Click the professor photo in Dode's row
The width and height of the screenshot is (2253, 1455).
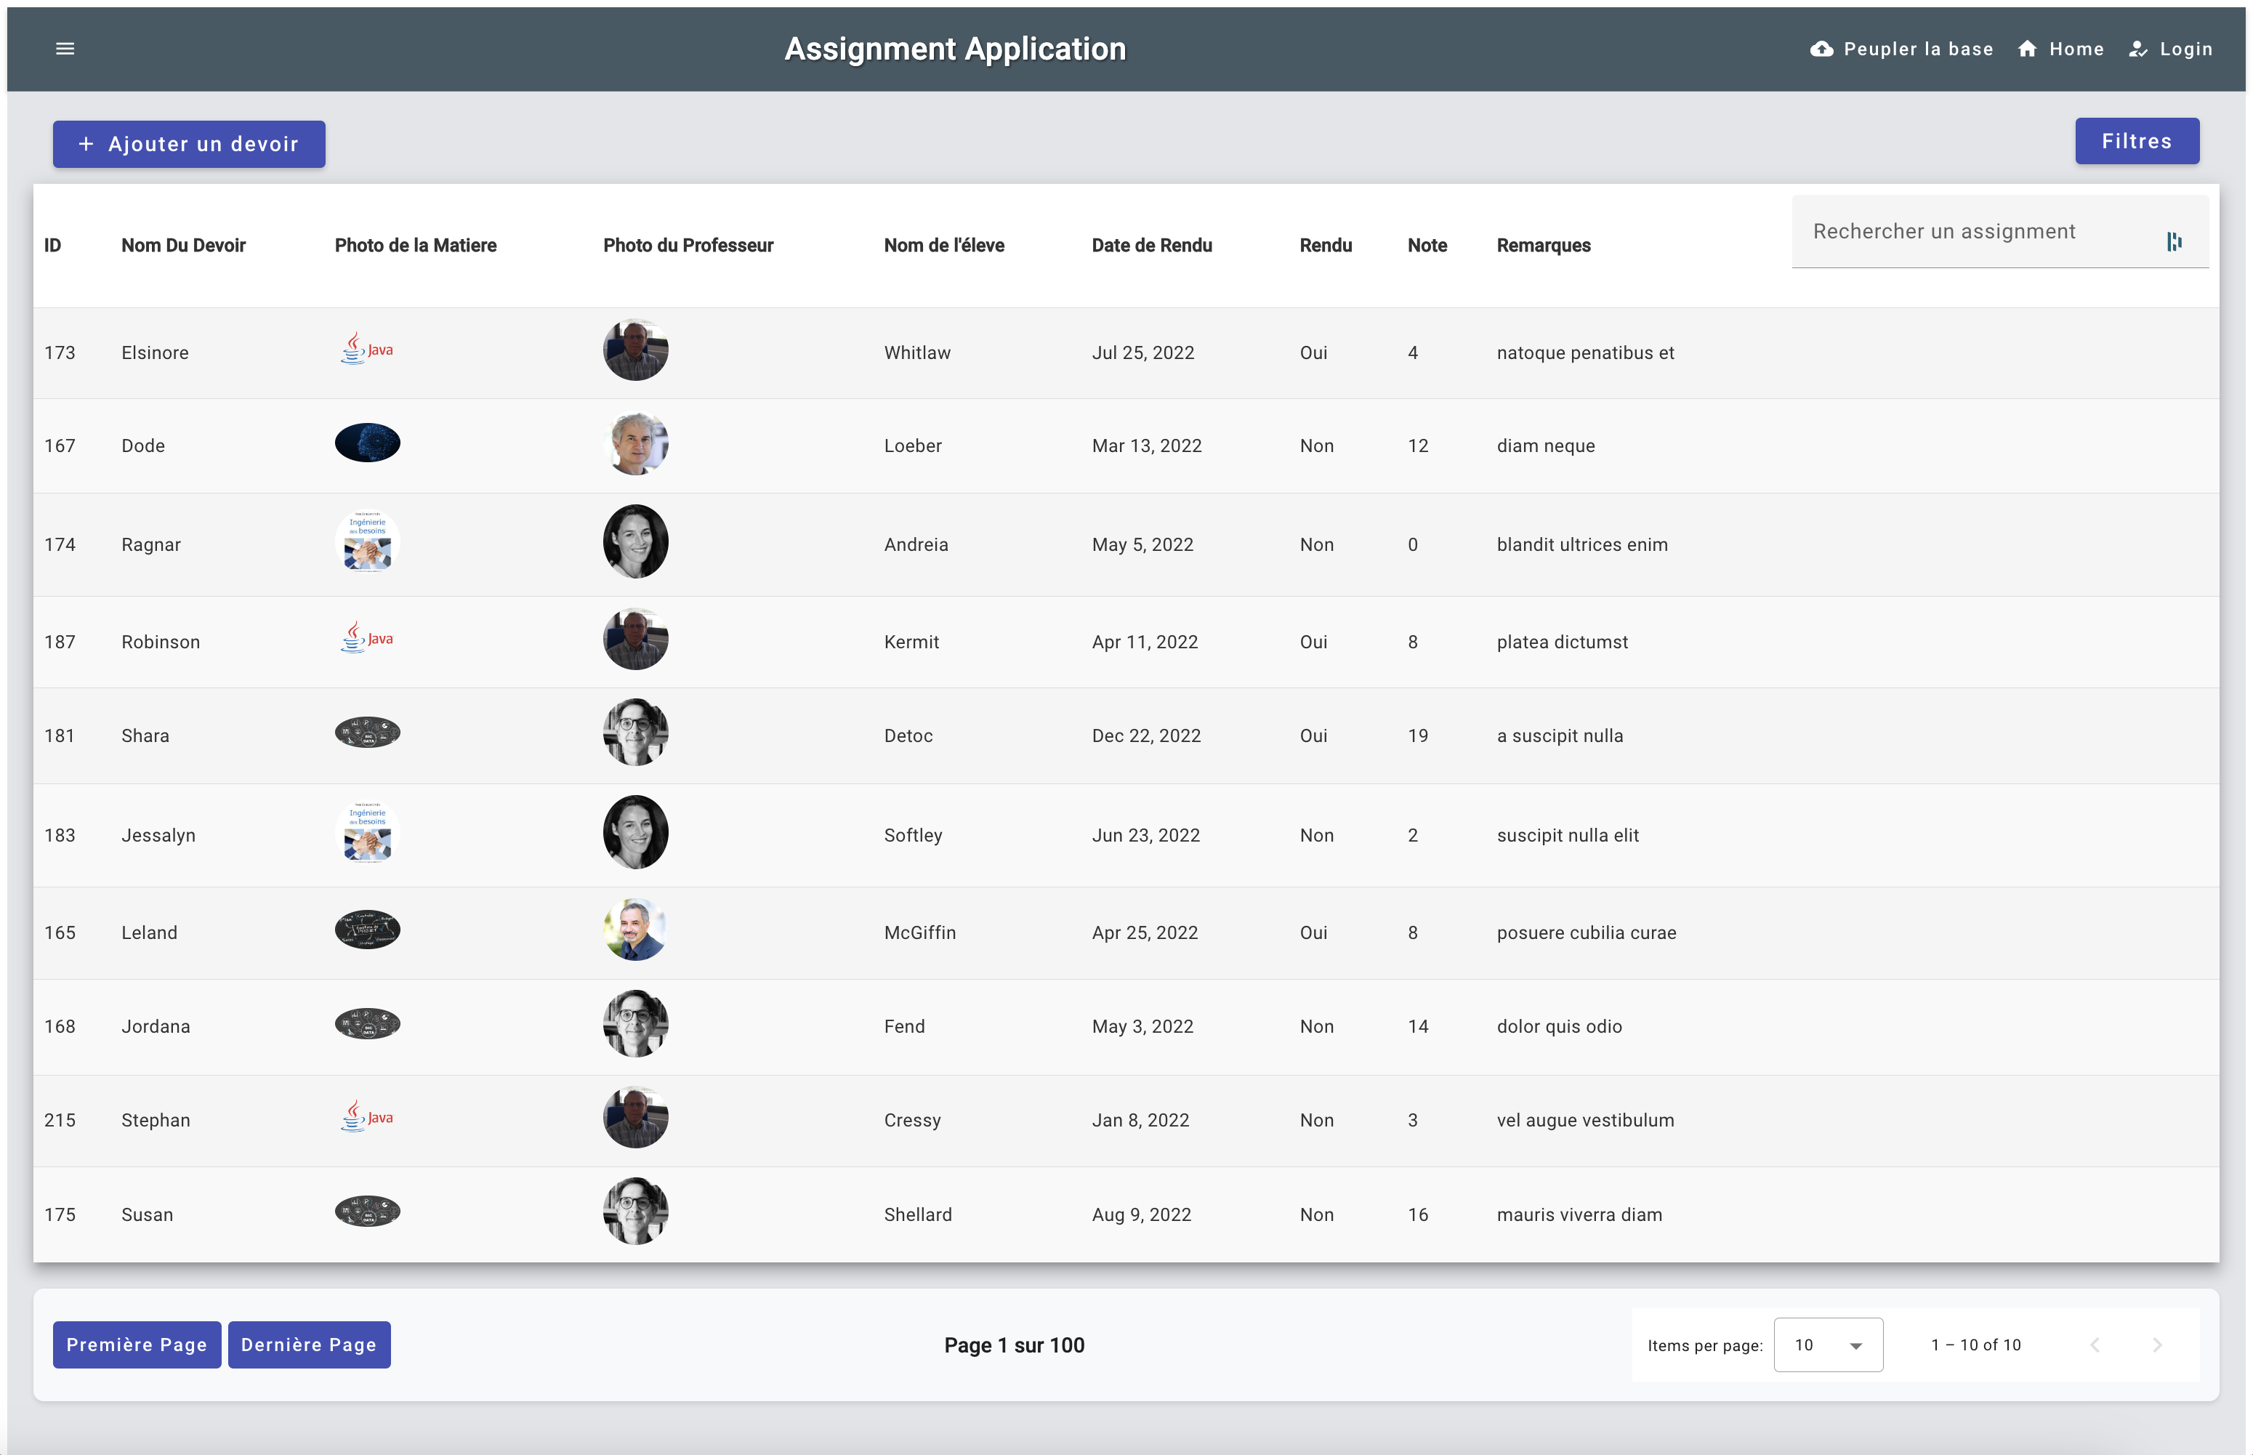click(636, 443)
